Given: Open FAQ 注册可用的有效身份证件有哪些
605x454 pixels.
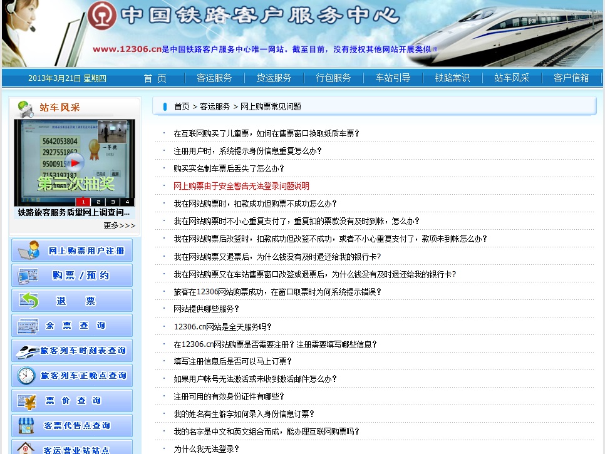Looking at the screenshot, I should point(229,396).
